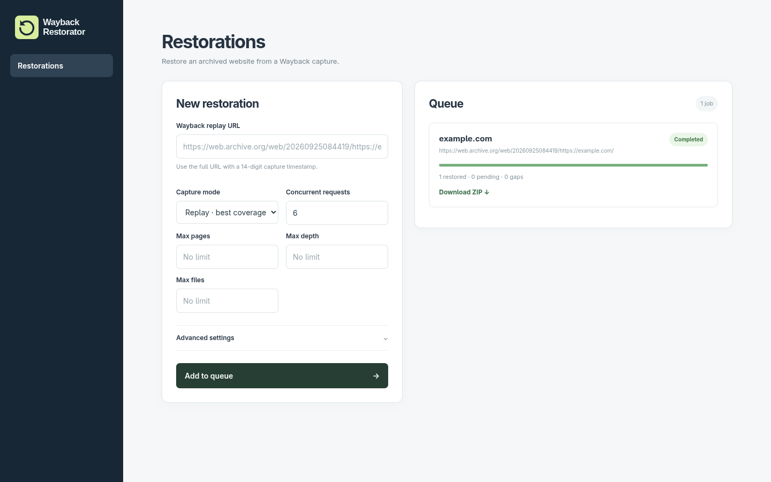Edit the Concurrent requests field

pyautogui.click(x=337, y=213)
